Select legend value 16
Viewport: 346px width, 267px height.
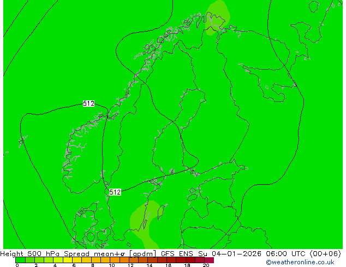point(168,265)
